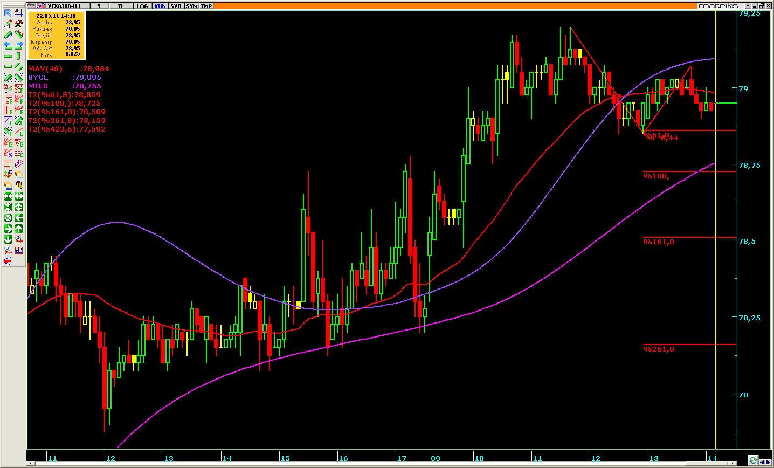Click the VIX0300411 symbol button
Viewport: 774px width, 468px height.
point(64,6)
